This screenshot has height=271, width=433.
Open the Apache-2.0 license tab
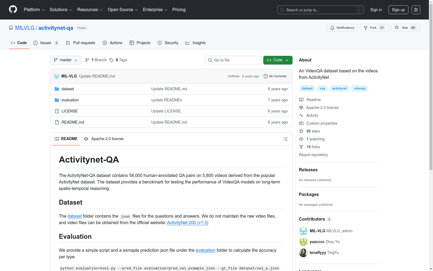pos(104,139)
